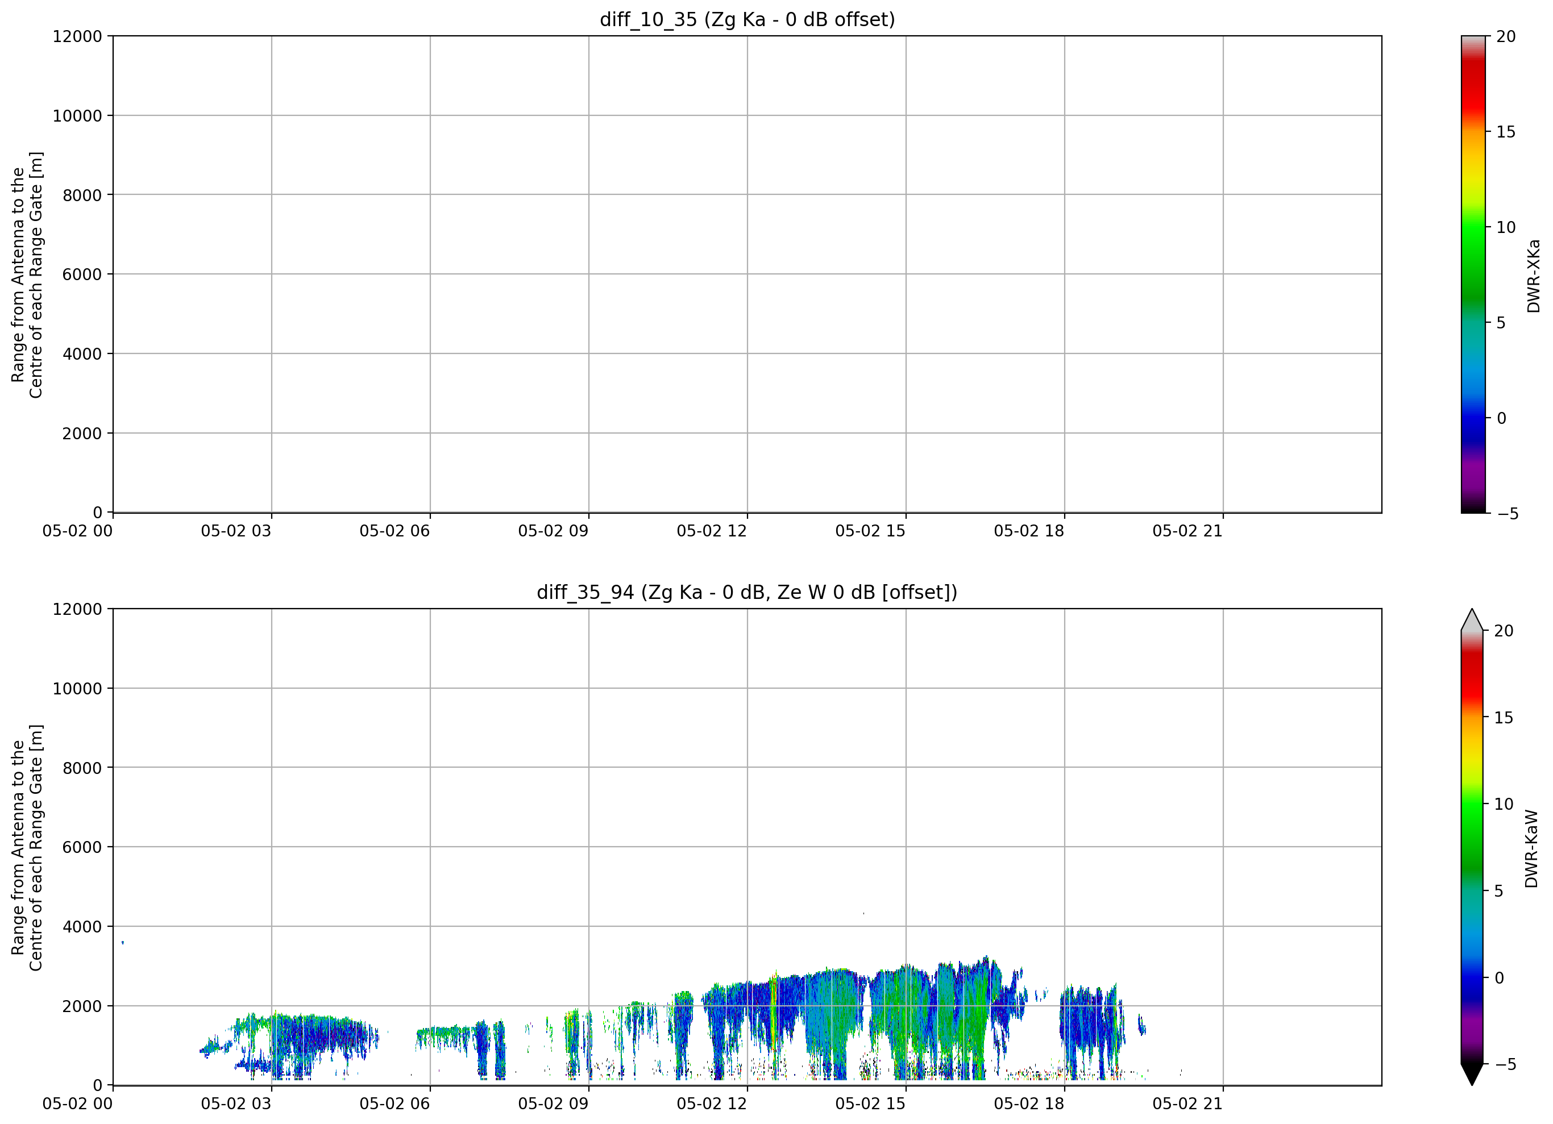Click the bottom plot y-axis label 'Range from Antenna'

coord(27,847)
